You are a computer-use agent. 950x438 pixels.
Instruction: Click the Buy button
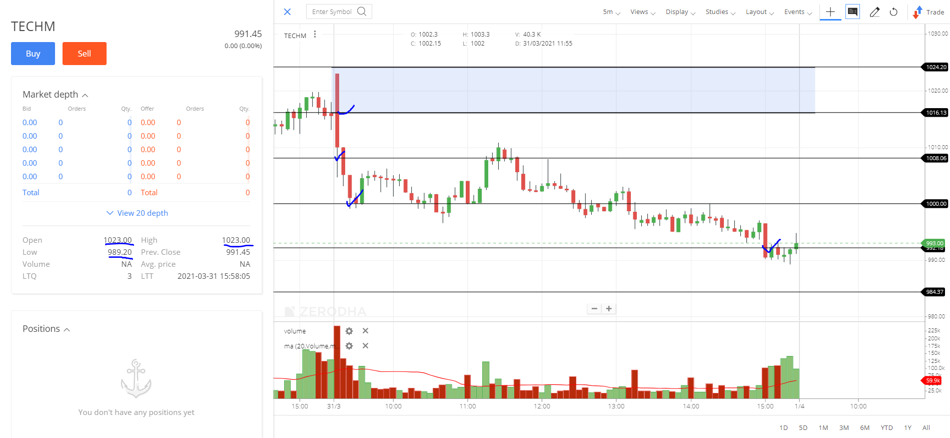point(33,54)
